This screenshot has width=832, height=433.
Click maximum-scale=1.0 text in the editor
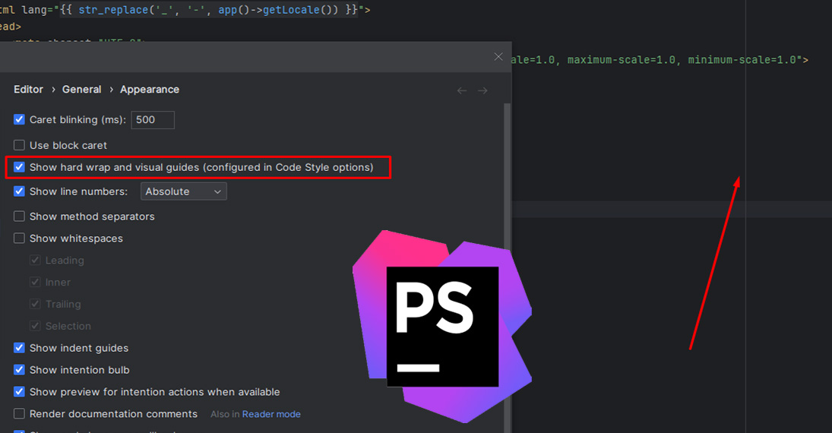[622, 60]
